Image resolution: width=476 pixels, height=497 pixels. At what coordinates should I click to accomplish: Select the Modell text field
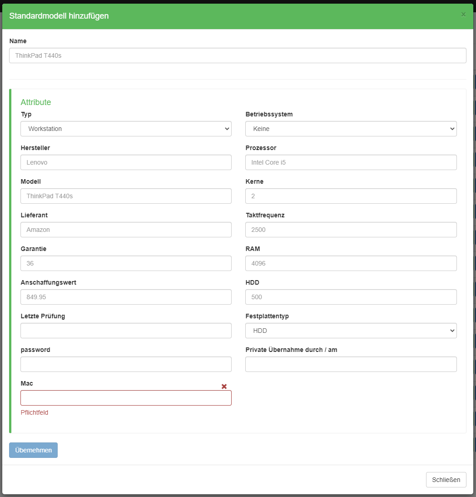[126, 196]
